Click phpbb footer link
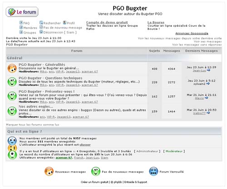Viewport: 227px width, 189px height. (118, 182)
